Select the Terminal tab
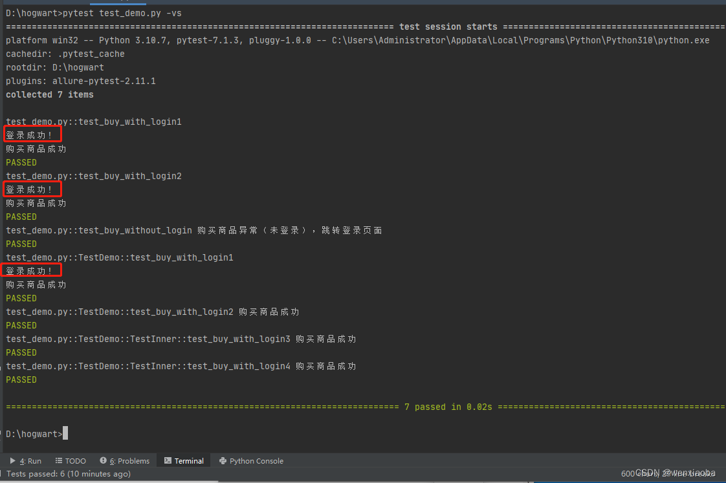Screen dimensions: 726x483 click(x=184, y=461)
